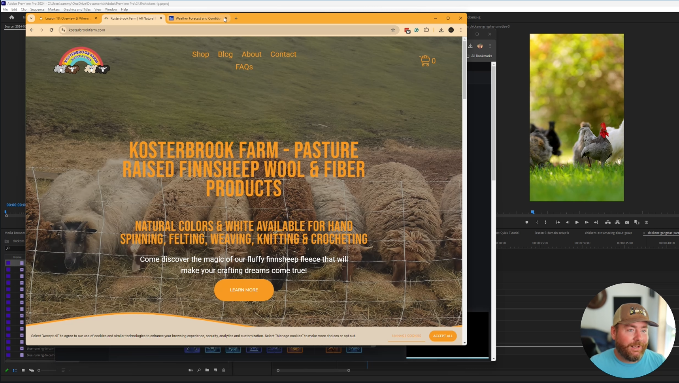
Task: Click Automate to Sequence icon
Action: (x=190, y=370)
